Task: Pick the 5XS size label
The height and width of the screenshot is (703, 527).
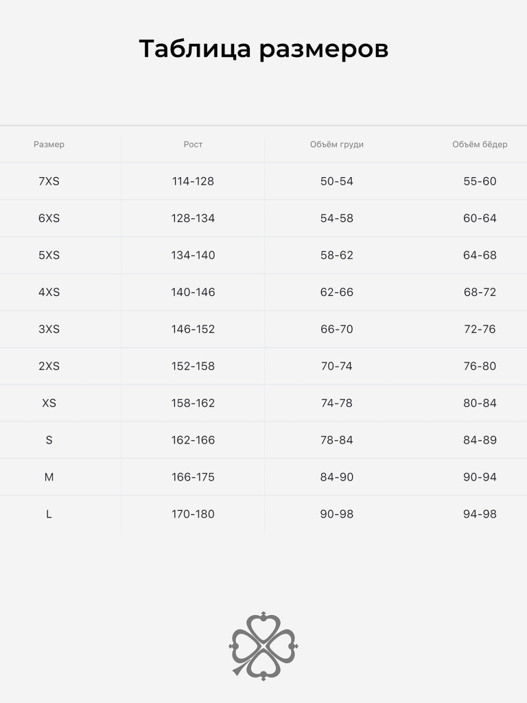Action: 49,255
